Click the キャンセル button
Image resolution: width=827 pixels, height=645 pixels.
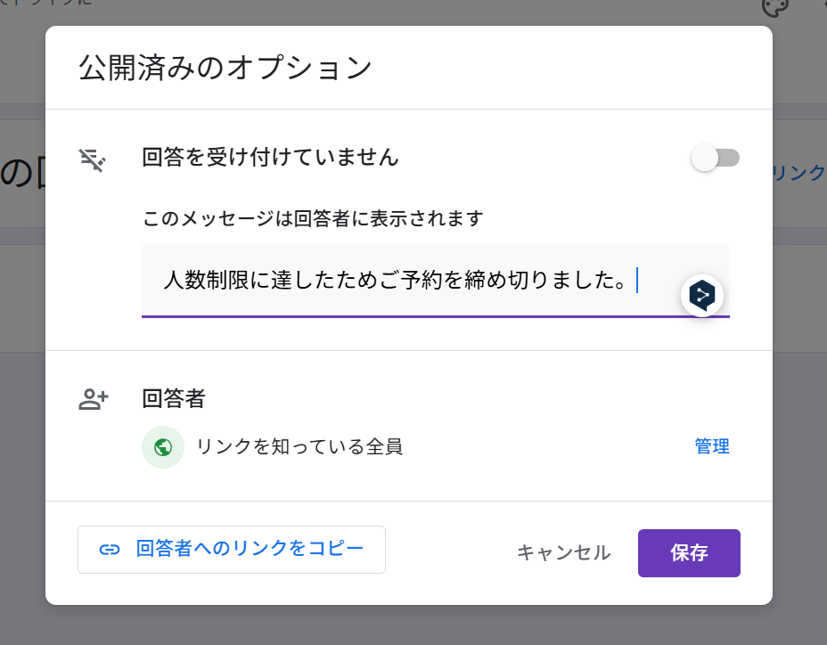(x=564, y=552)
